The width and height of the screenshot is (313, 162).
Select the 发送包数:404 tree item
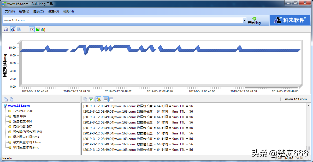22,121
